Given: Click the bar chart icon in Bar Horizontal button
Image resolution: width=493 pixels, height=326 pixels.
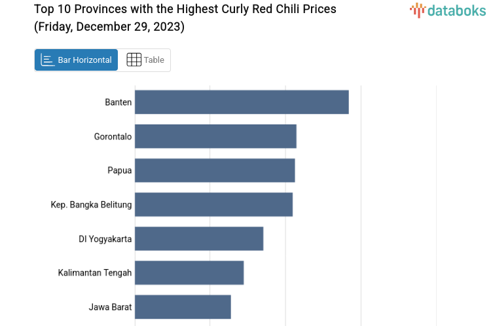Looking at the screenshot, I should [x=47, y=60].
